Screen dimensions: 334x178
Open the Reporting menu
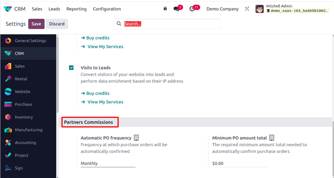[x=76, y=9]
